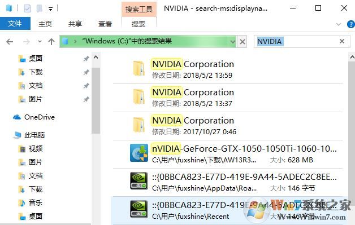Screen dimensions: 355x225
Task: Select the nVIDIA-GeForce-GTX-1050 installer result
Action: click(x=228, y=155)
